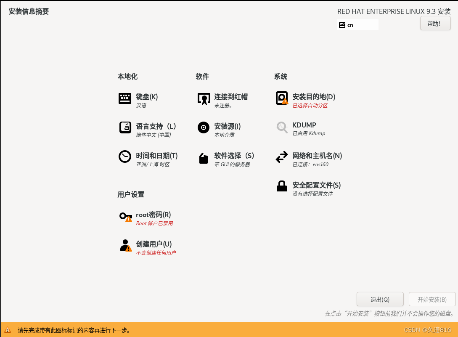This screenshot has height=337, width=458.
Task: Open 安装目的地(D) settings
Action: coord(314,97)
